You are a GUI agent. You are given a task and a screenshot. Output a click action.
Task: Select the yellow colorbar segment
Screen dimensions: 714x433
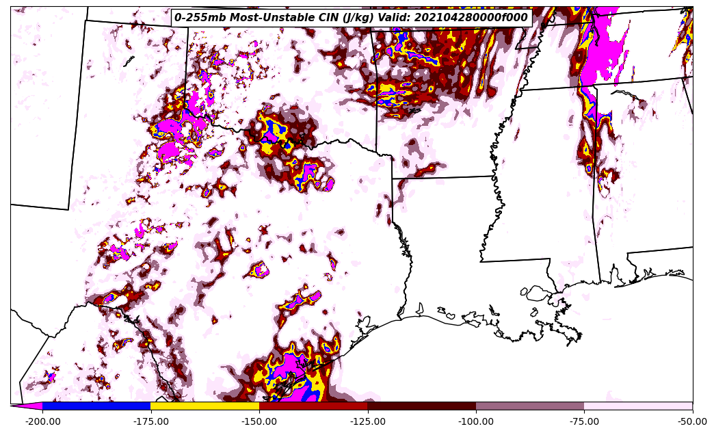coord(205,406)
